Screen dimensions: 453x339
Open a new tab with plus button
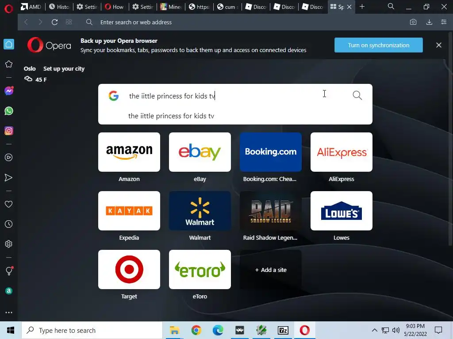pos(362,6)
